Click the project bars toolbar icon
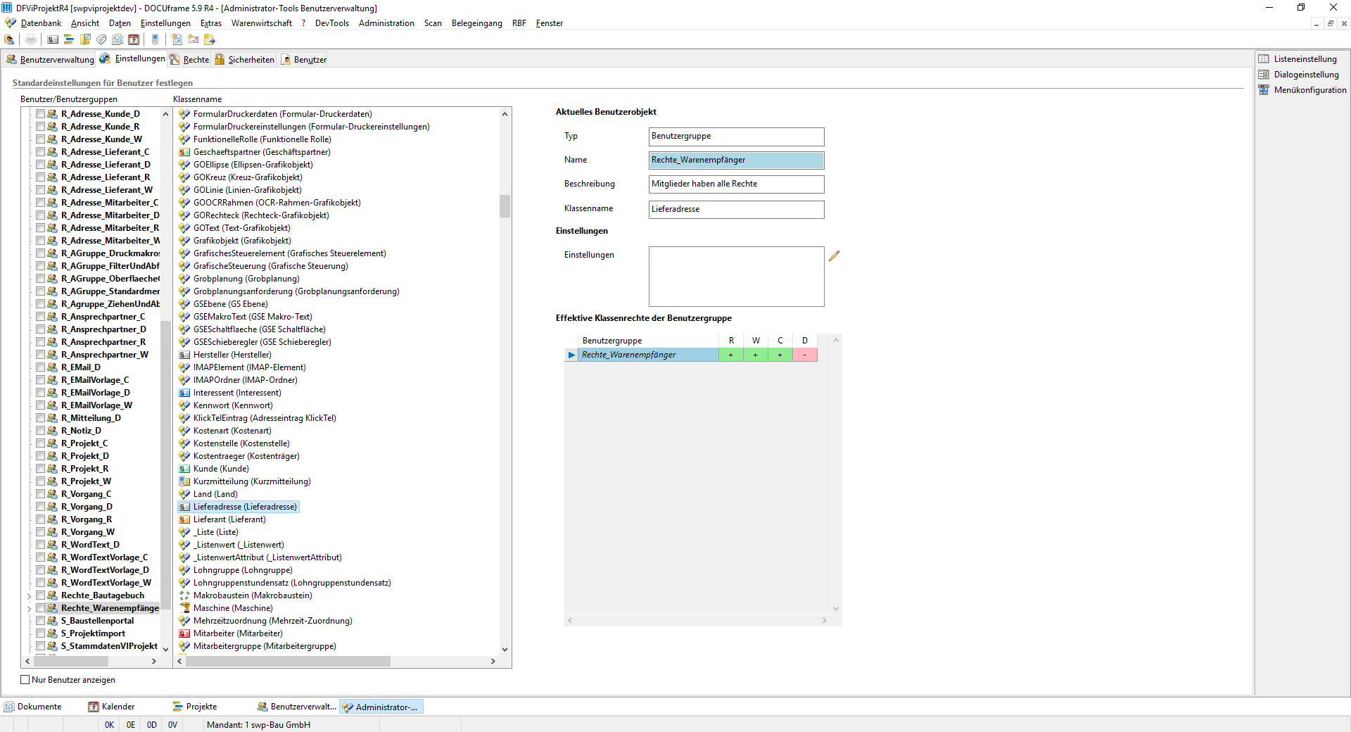Image resolution: width=1351 pixels, height=732 pixels. pos(69,39)
